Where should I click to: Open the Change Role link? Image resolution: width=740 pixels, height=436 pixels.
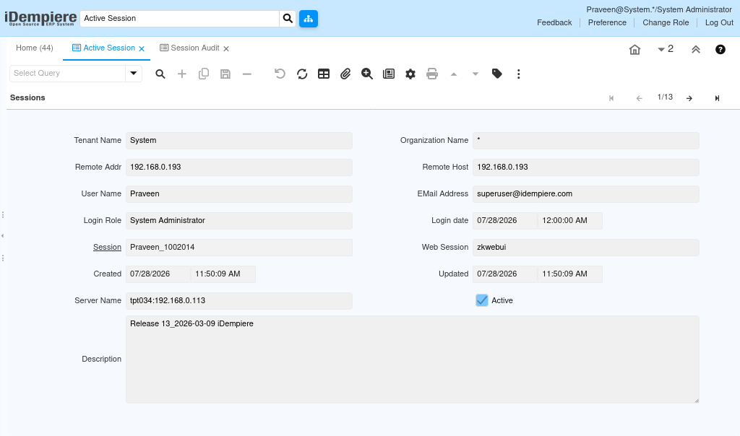coord(666,22)
